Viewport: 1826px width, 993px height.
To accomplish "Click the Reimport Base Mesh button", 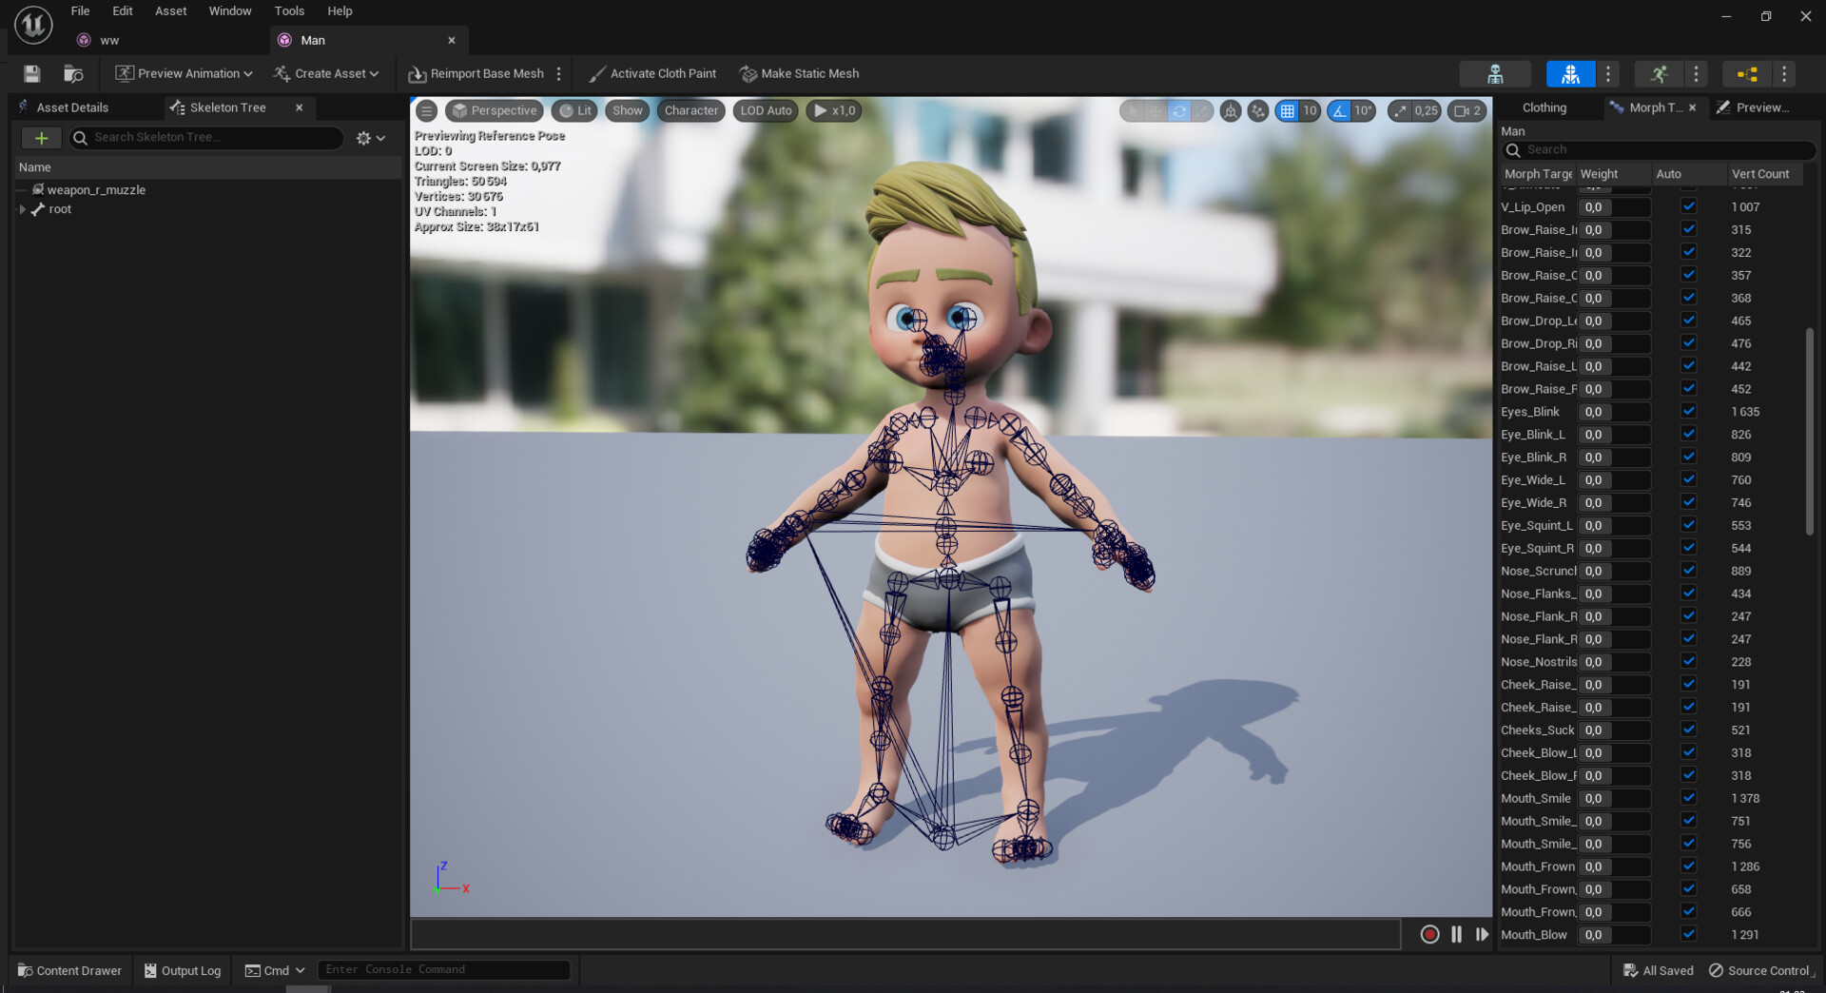I will pos(476,73).
